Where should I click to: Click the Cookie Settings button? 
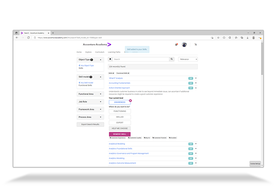click(x=255, y=163)
